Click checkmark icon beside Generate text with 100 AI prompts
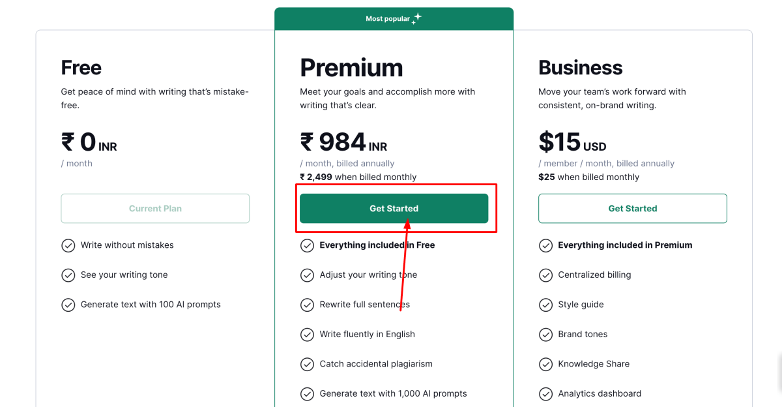 (x=68, y=305)
